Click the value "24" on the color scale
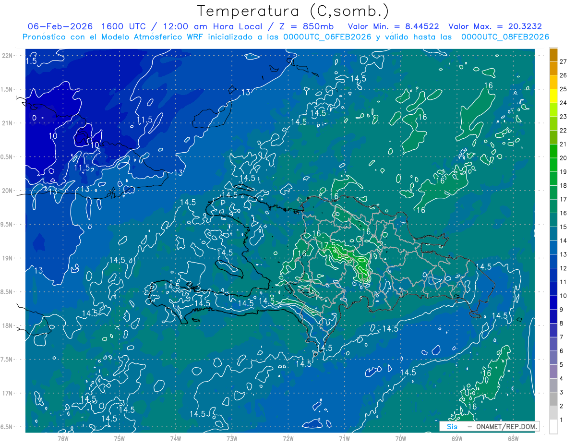Image resolution: width=576 pixels, height=445 pixels. point(564,103)
